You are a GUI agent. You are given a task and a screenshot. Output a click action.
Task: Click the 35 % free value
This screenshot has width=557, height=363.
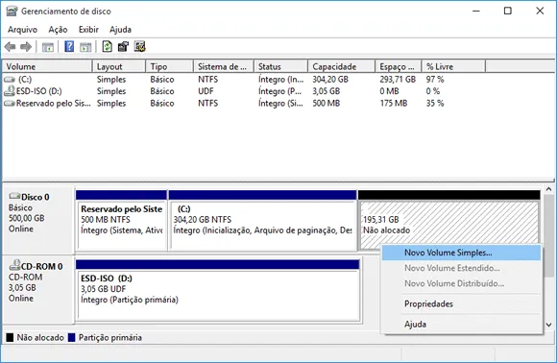(x=435, y=104)
